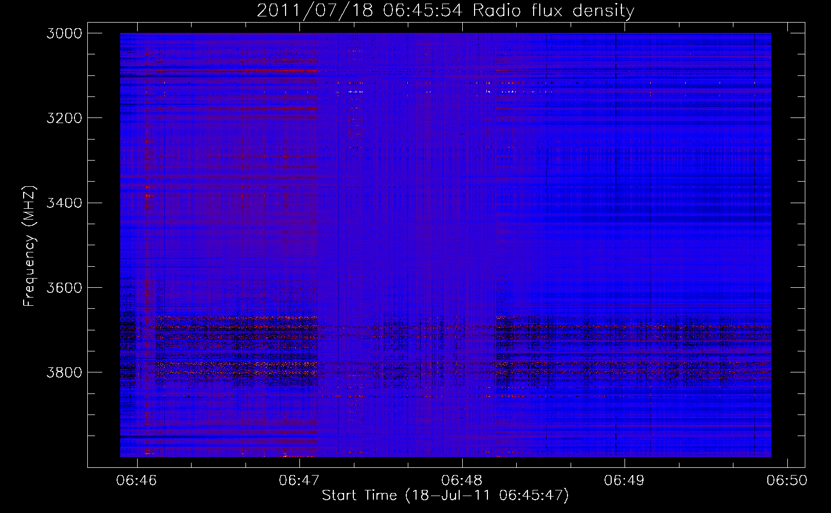Click the 3600 frequency axis label
Viewport: 831px width, 513px height.
(64, 287)
